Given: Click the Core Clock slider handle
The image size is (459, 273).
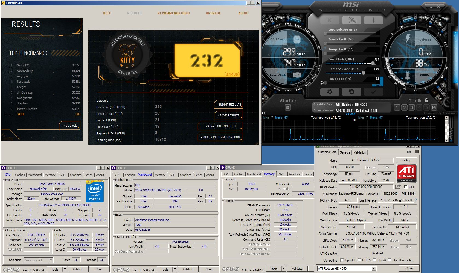Looking at the screenshot, I should [373, 63].
